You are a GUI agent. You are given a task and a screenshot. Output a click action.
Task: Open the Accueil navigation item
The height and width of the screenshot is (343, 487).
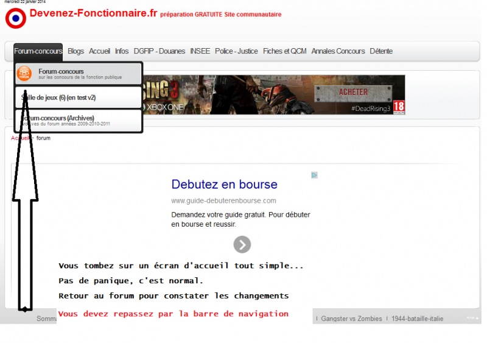tap(99, 51)
